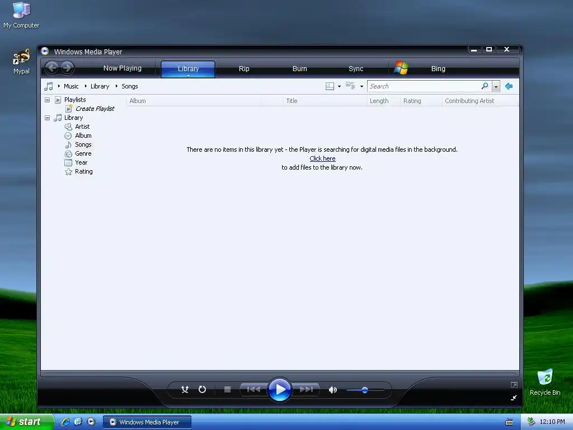This screenshot has width=573, height=430.
Task: Click the Stop playback button
Action: 227,390
